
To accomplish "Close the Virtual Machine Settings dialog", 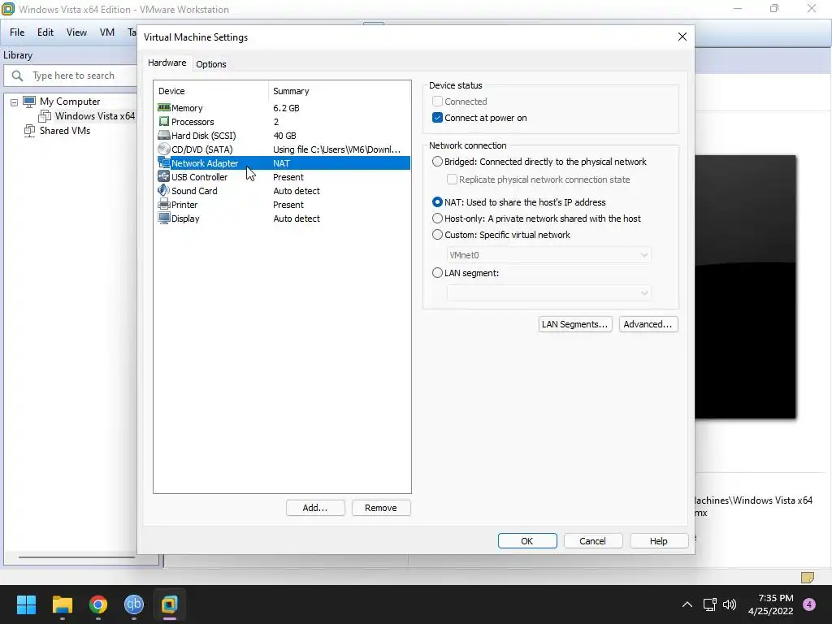I will pyautogui.click(x=682, y=37).
